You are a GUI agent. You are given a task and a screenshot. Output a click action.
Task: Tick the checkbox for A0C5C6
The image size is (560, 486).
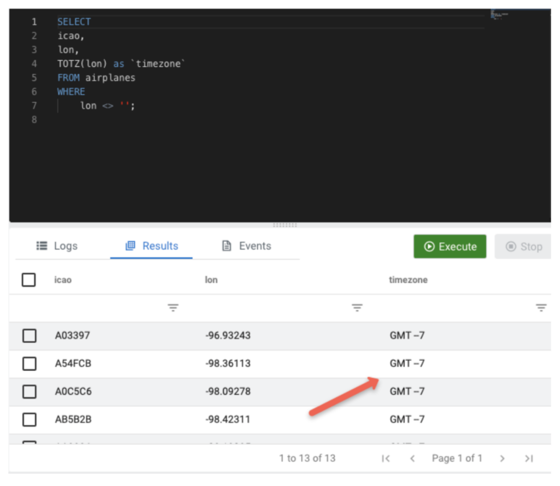tap(29, 391)
